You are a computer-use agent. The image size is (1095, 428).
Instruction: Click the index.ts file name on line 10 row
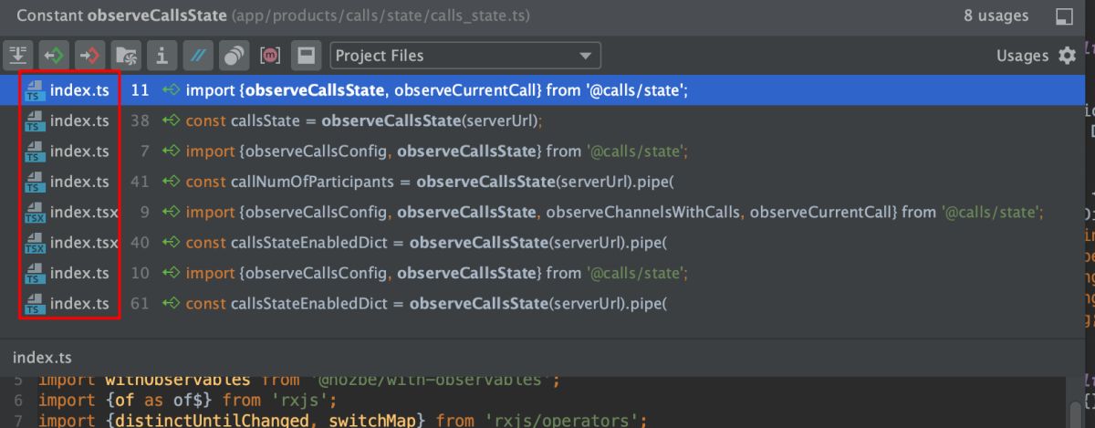79,273
